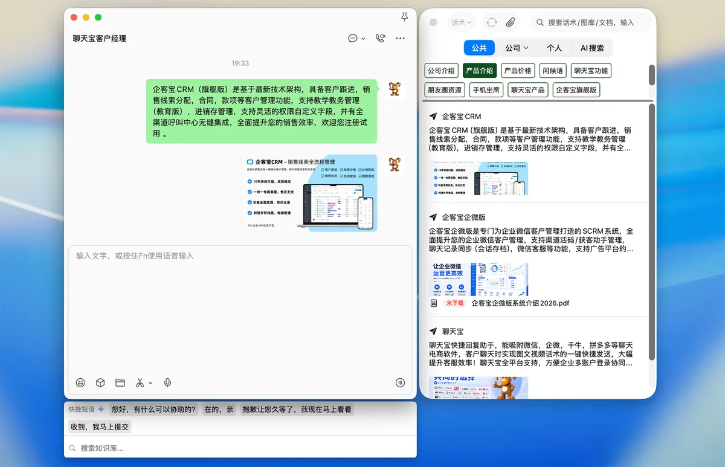This screenshot has width=725, height=467.
Task: Select the 产品价格 category tag
Action: tap(518, 71)
